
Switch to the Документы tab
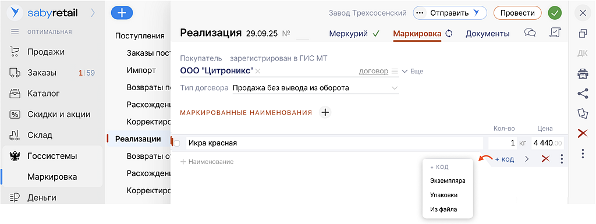pyautogui.click(x=488, y=33)
